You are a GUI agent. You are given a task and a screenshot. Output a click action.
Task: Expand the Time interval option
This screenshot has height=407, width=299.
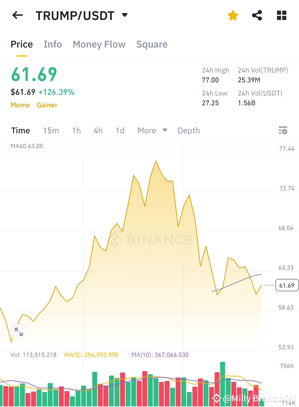click(x=21, y=130)
